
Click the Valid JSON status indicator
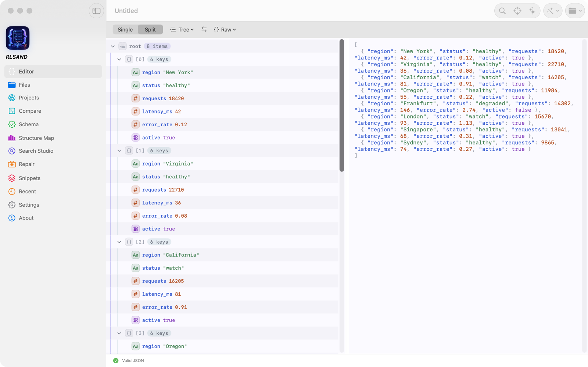coord(129,361)
